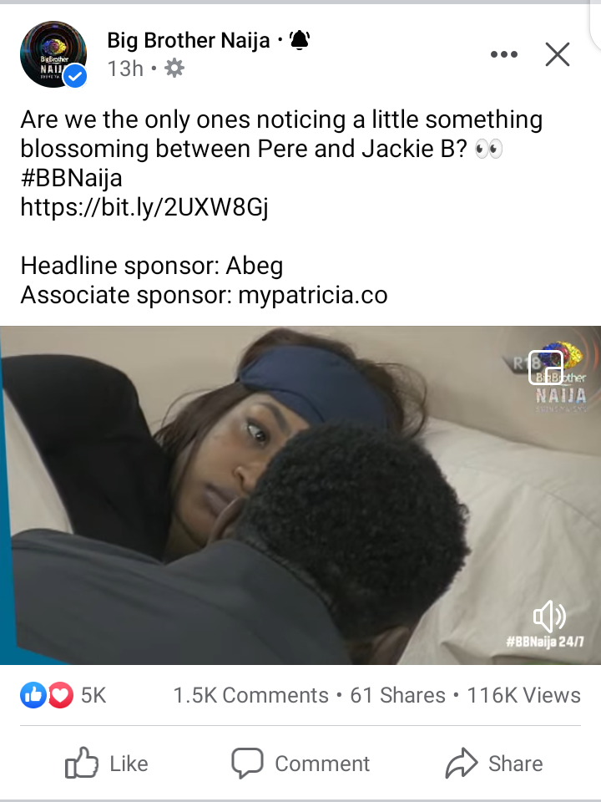Open the Big Brother Naija profile picture
This screenshot has width=601, height=802.
[53, 54]
